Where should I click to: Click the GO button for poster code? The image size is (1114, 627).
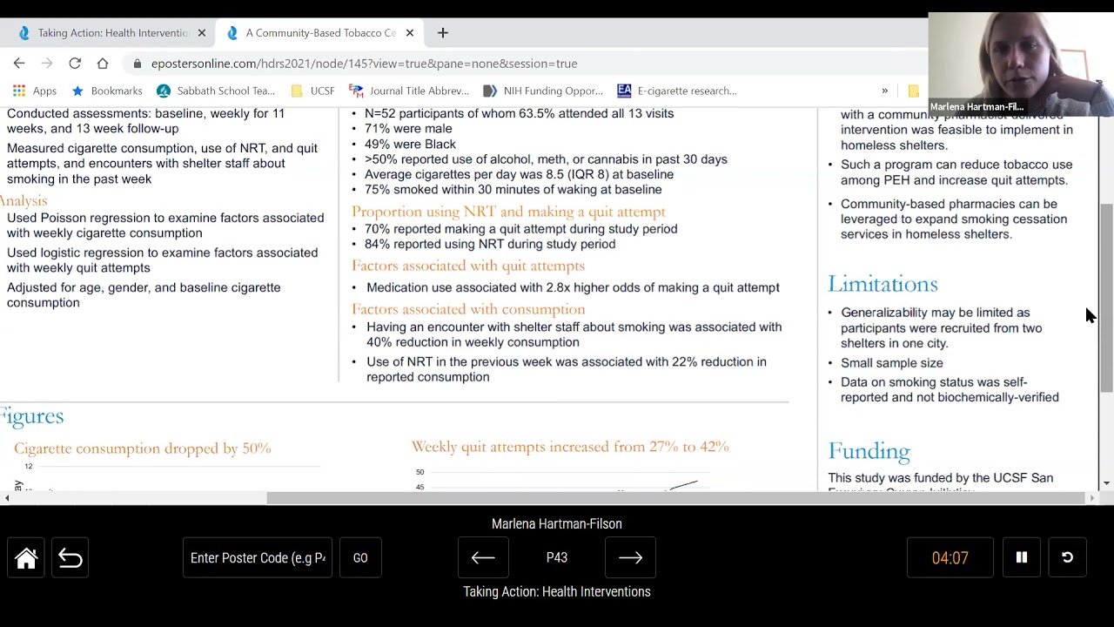[x=360, y=558]
